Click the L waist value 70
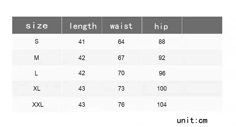 coord(121,73)
